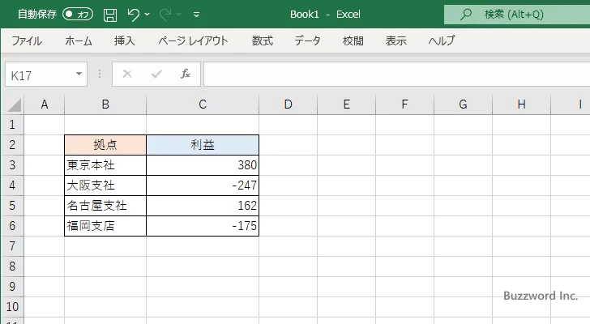This screenshot has width=590, height=324.
Task: Select the orange 拠点 header cell
Action: click(x=105, y=145)
